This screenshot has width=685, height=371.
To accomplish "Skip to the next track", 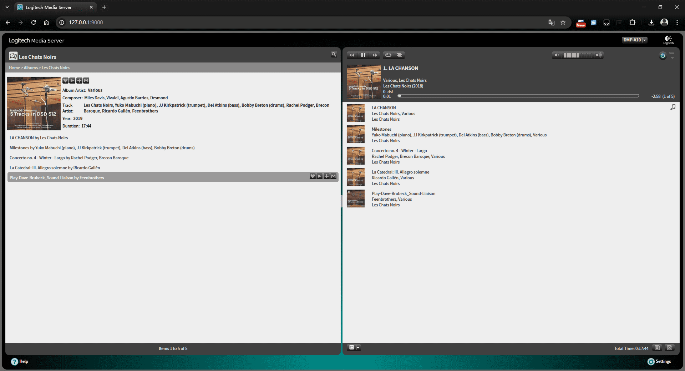I will coord(375,55).
